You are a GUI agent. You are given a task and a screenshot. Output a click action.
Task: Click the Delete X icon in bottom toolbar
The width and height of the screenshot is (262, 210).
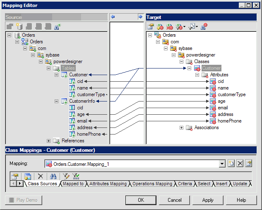tap(41, 176)
